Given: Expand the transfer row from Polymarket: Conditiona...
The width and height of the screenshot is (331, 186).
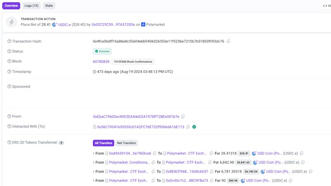Looking at the screenshot, I should click(94, 162).
